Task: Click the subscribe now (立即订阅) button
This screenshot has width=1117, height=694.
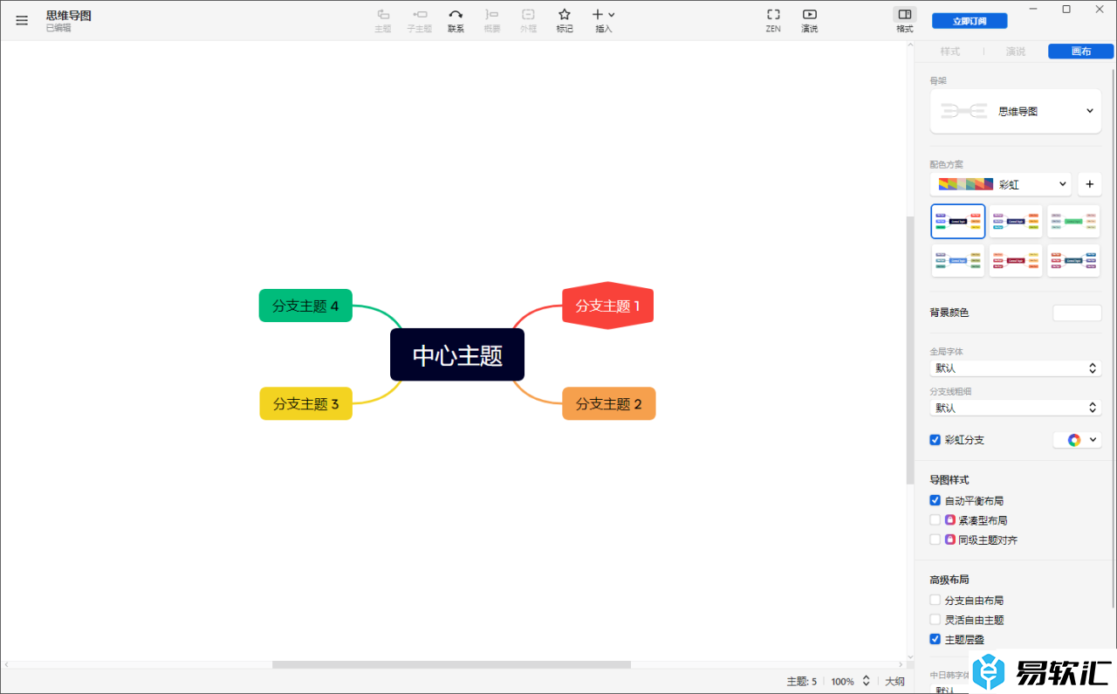Action: tap(970, 21)
